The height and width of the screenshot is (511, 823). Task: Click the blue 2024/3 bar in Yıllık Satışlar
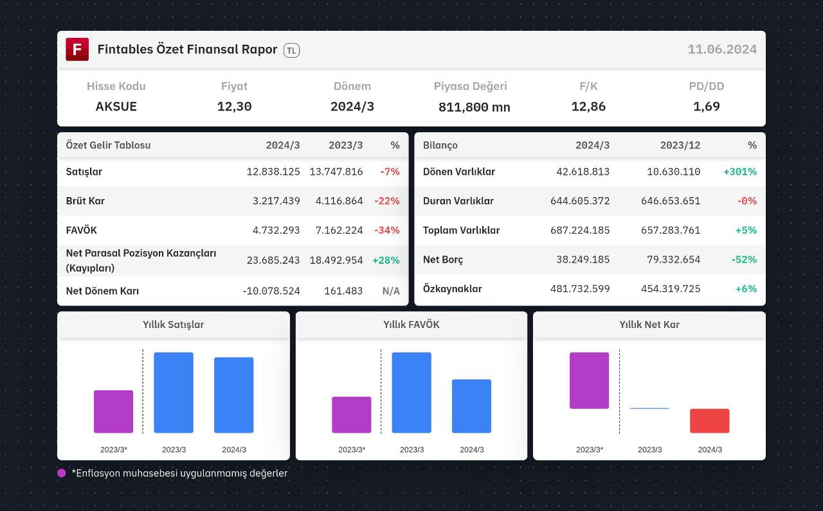[233, 395]
